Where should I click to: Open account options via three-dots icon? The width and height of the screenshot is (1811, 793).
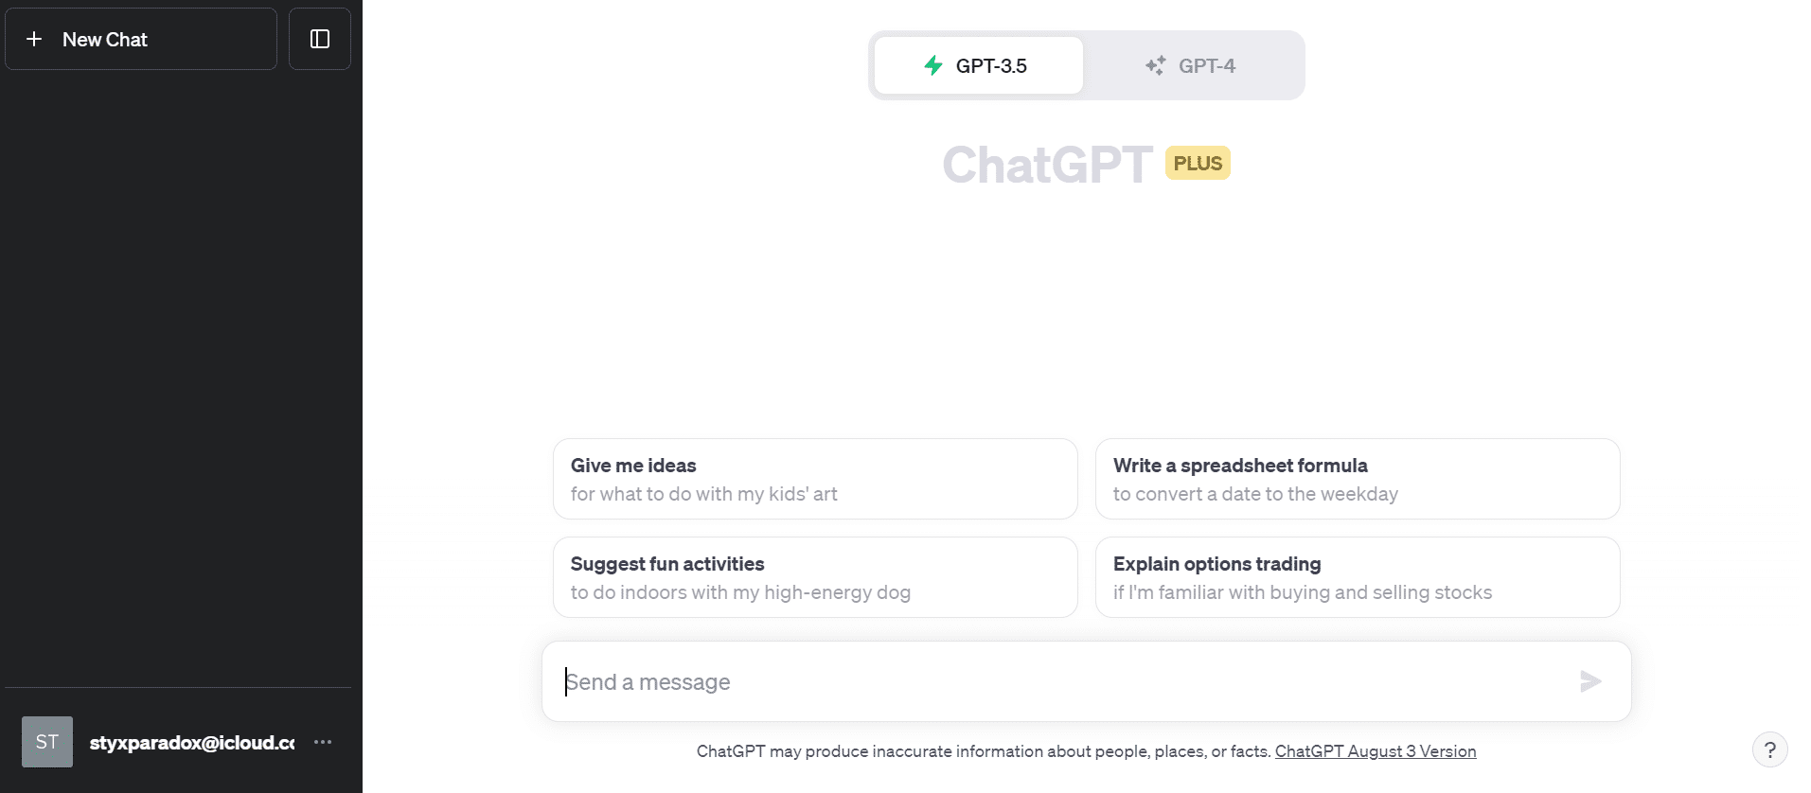(323, 742)
